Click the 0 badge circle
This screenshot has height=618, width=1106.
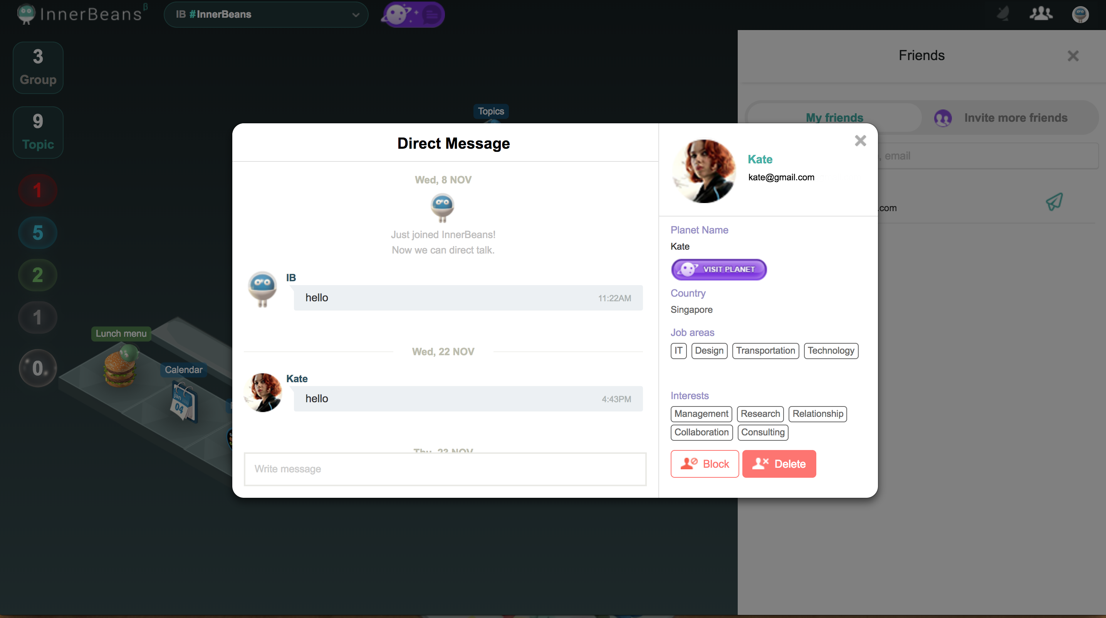pos(38,368)
